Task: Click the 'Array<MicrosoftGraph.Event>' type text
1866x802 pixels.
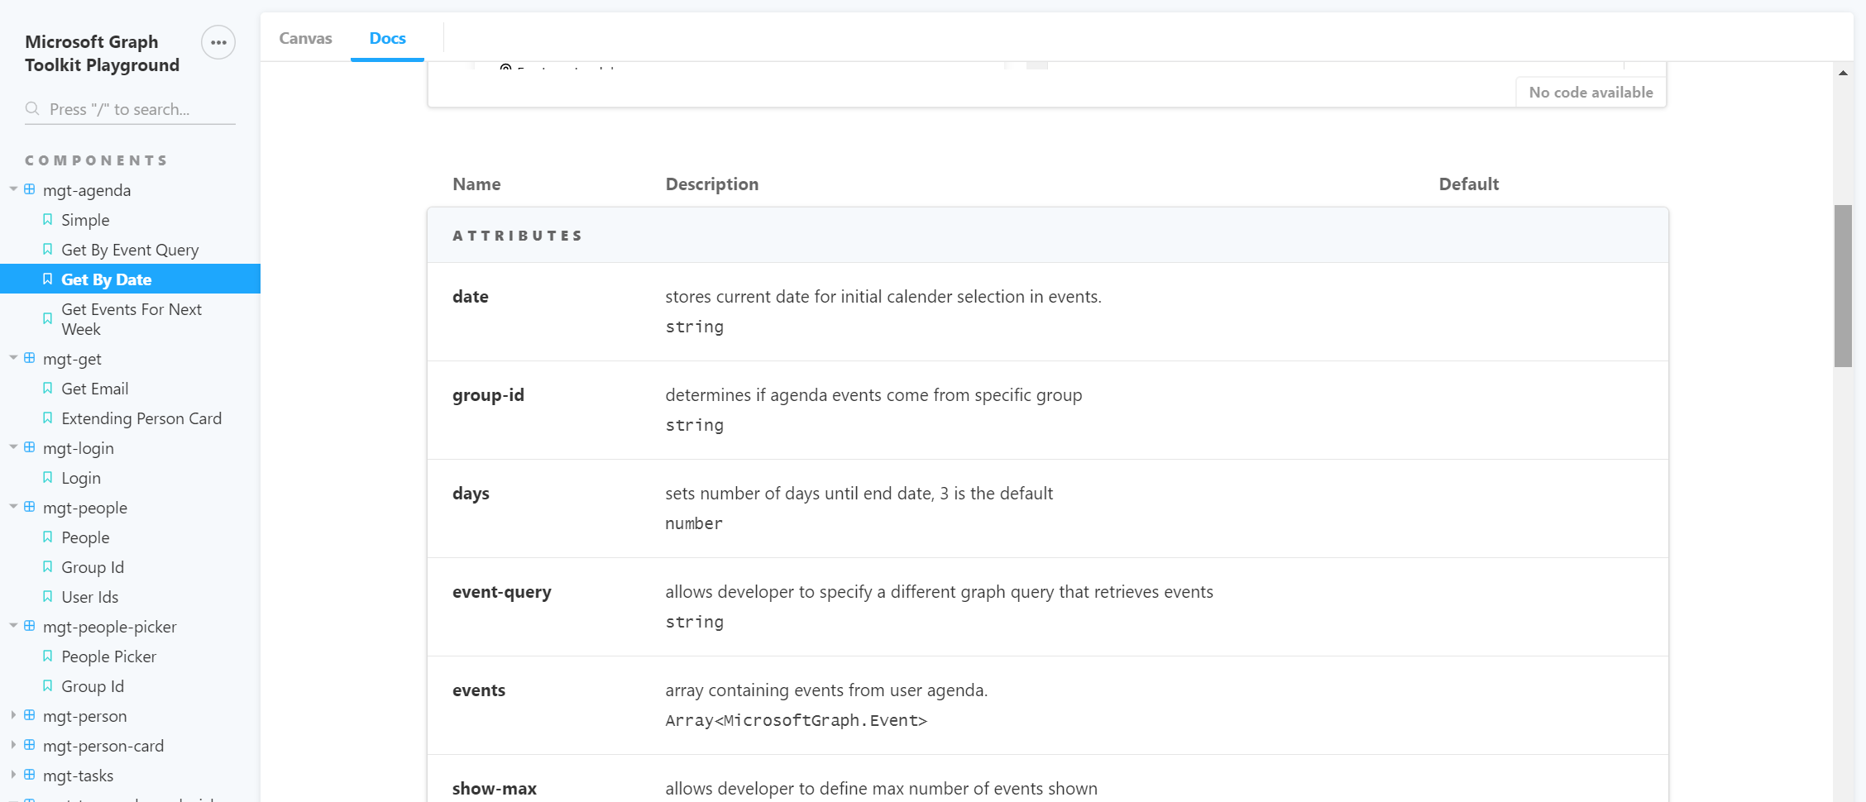Action: tap(796, 721)
